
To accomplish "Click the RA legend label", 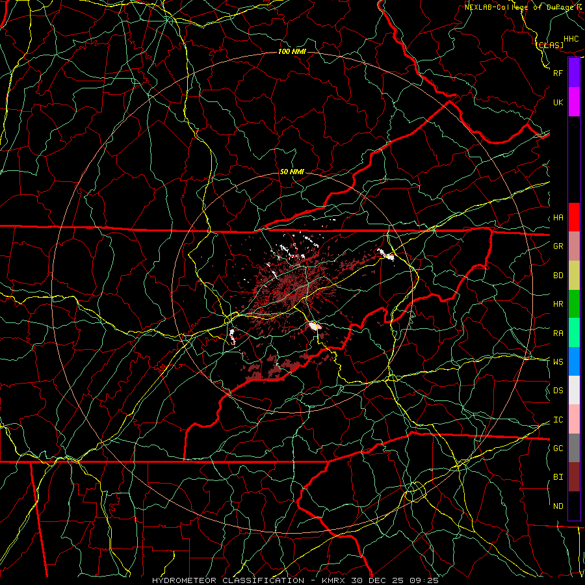I will 558,333.
